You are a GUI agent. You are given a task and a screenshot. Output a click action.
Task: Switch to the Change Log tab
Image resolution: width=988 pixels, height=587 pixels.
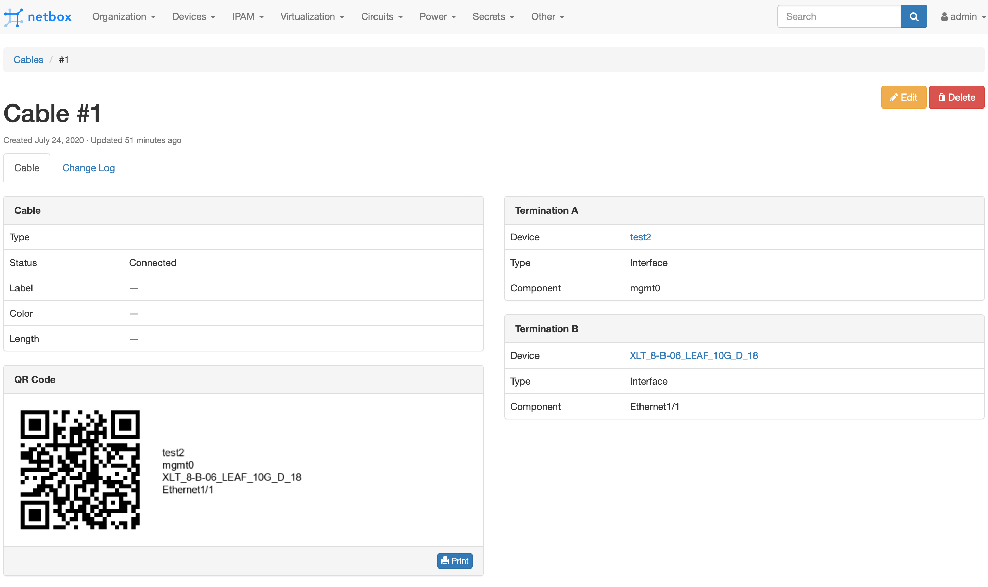89,168
